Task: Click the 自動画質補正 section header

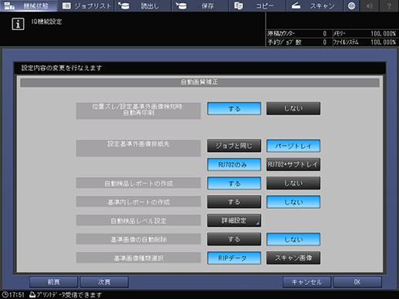Action: 200,82
